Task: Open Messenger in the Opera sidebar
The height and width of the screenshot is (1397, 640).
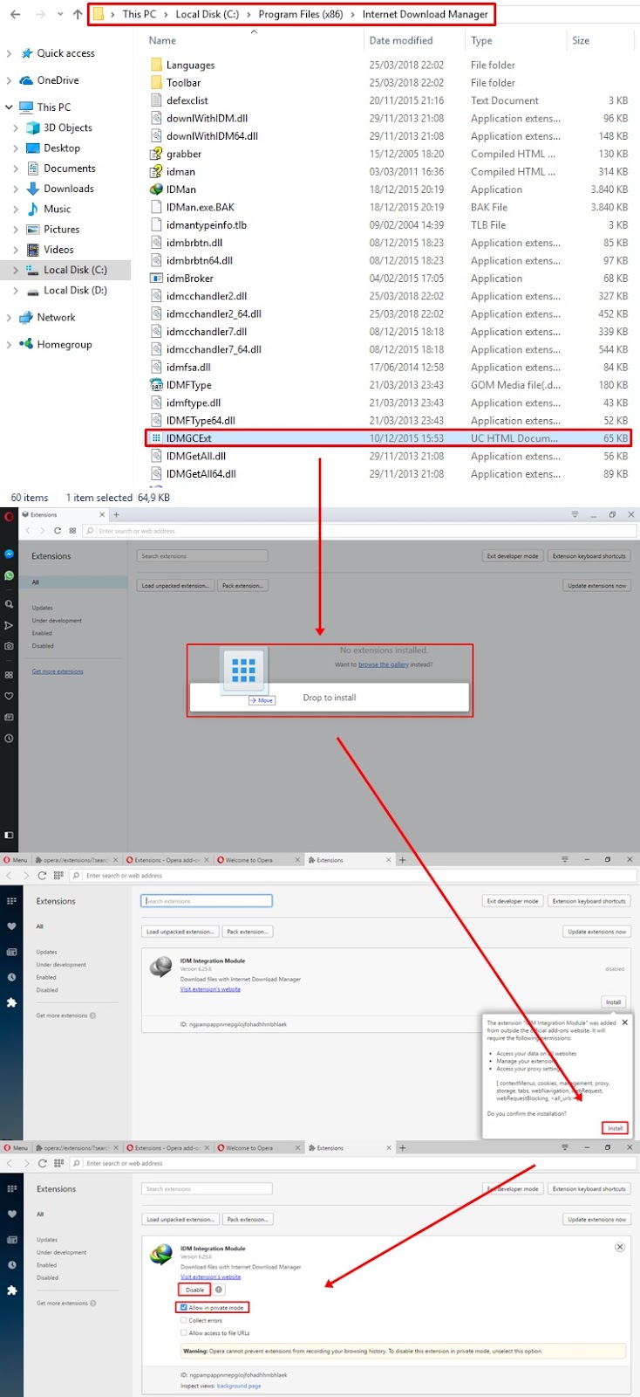Action: pos(9,554)
